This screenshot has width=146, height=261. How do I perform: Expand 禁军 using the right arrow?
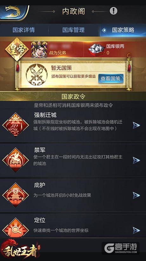(x=136, y=160)
